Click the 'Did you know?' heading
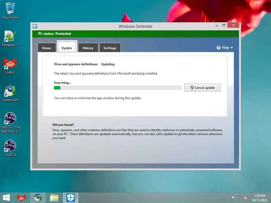 (63, 125)
